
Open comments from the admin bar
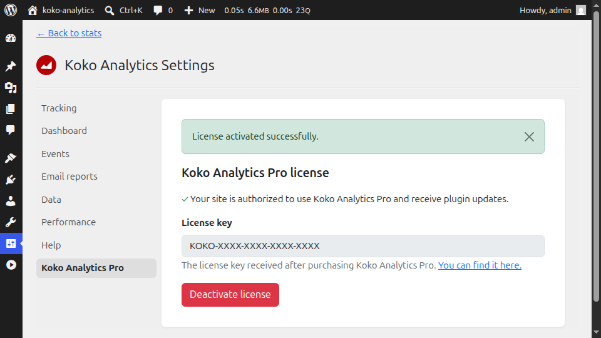(x=163, y=11)
